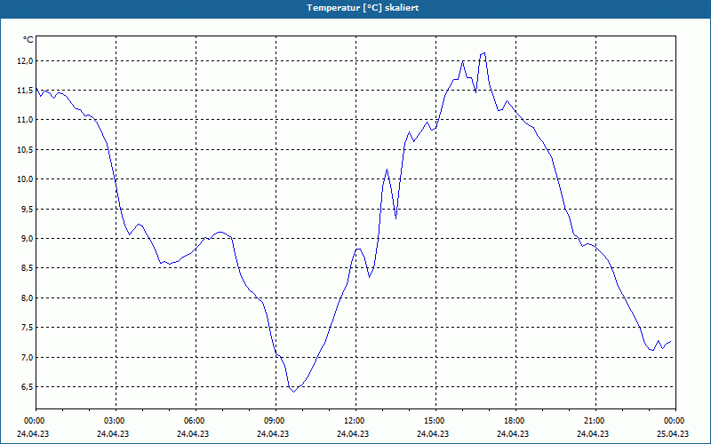Click the 25.04.23 date label
The width and height of the screenshot is (711, 444).
(673, 433)
